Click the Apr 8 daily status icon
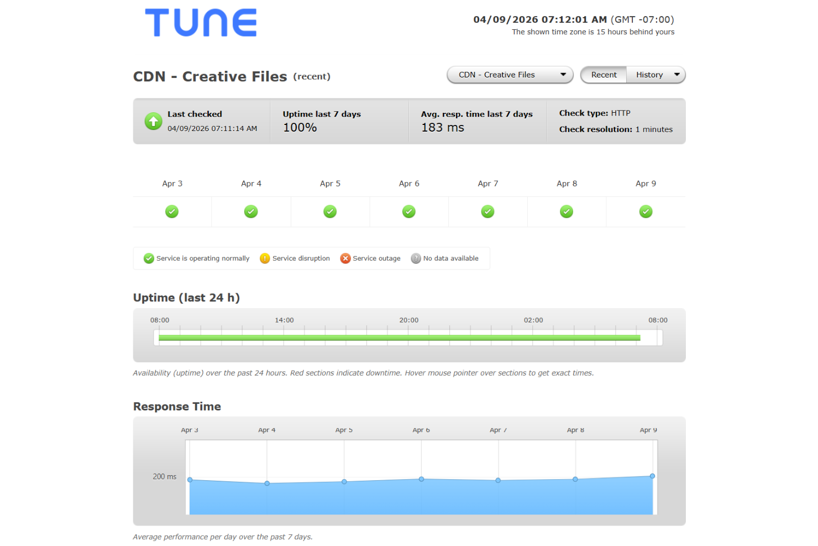 pos(567,211)
